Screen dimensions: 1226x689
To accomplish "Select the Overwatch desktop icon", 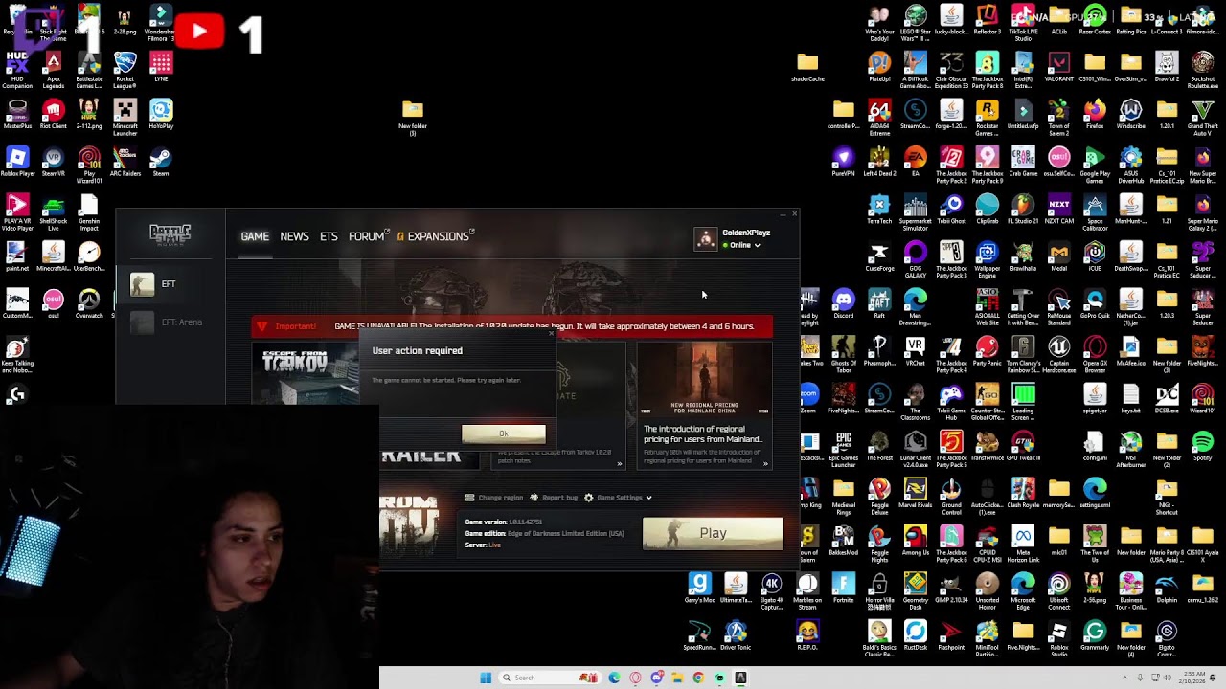I will coord(89,302).
